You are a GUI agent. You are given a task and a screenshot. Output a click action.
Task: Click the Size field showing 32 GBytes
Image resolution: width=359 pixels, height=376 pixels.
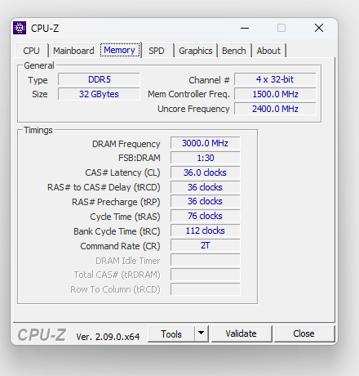(x=99, y=94)
